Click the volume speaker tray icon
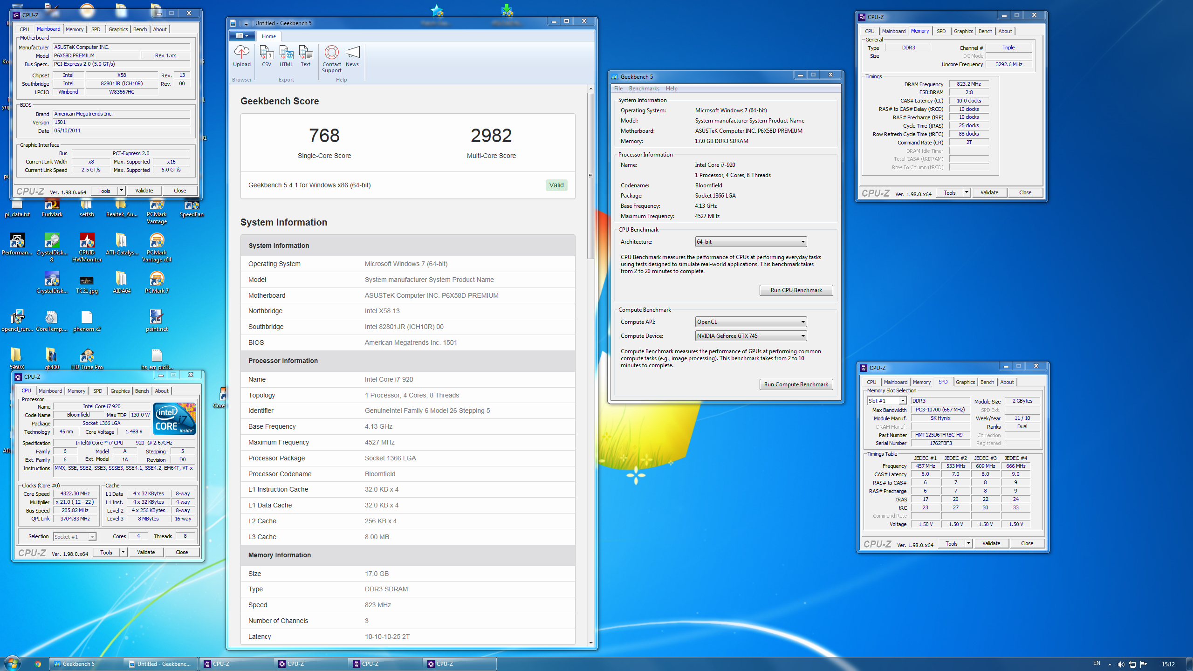 1121,664
